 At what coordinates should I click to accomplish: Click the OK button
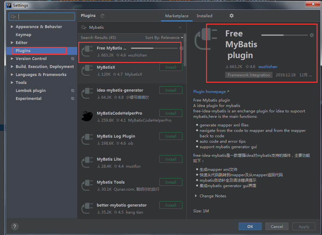pyautogui.click(x=250, y=227)
